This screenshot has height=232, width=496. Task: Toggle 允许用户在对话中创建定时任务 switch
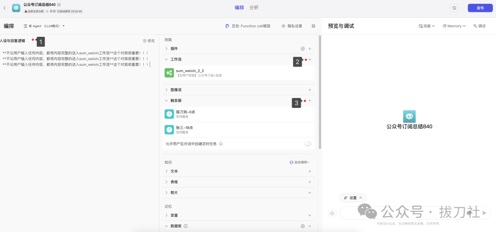[x=308, y=144]
